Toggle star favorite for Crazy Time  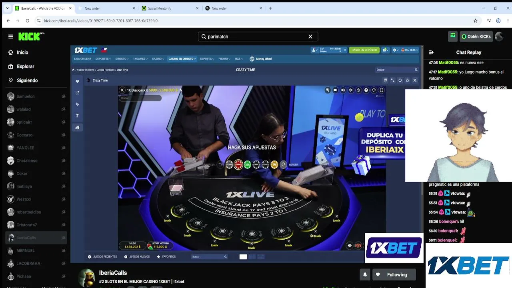[407, 80]
